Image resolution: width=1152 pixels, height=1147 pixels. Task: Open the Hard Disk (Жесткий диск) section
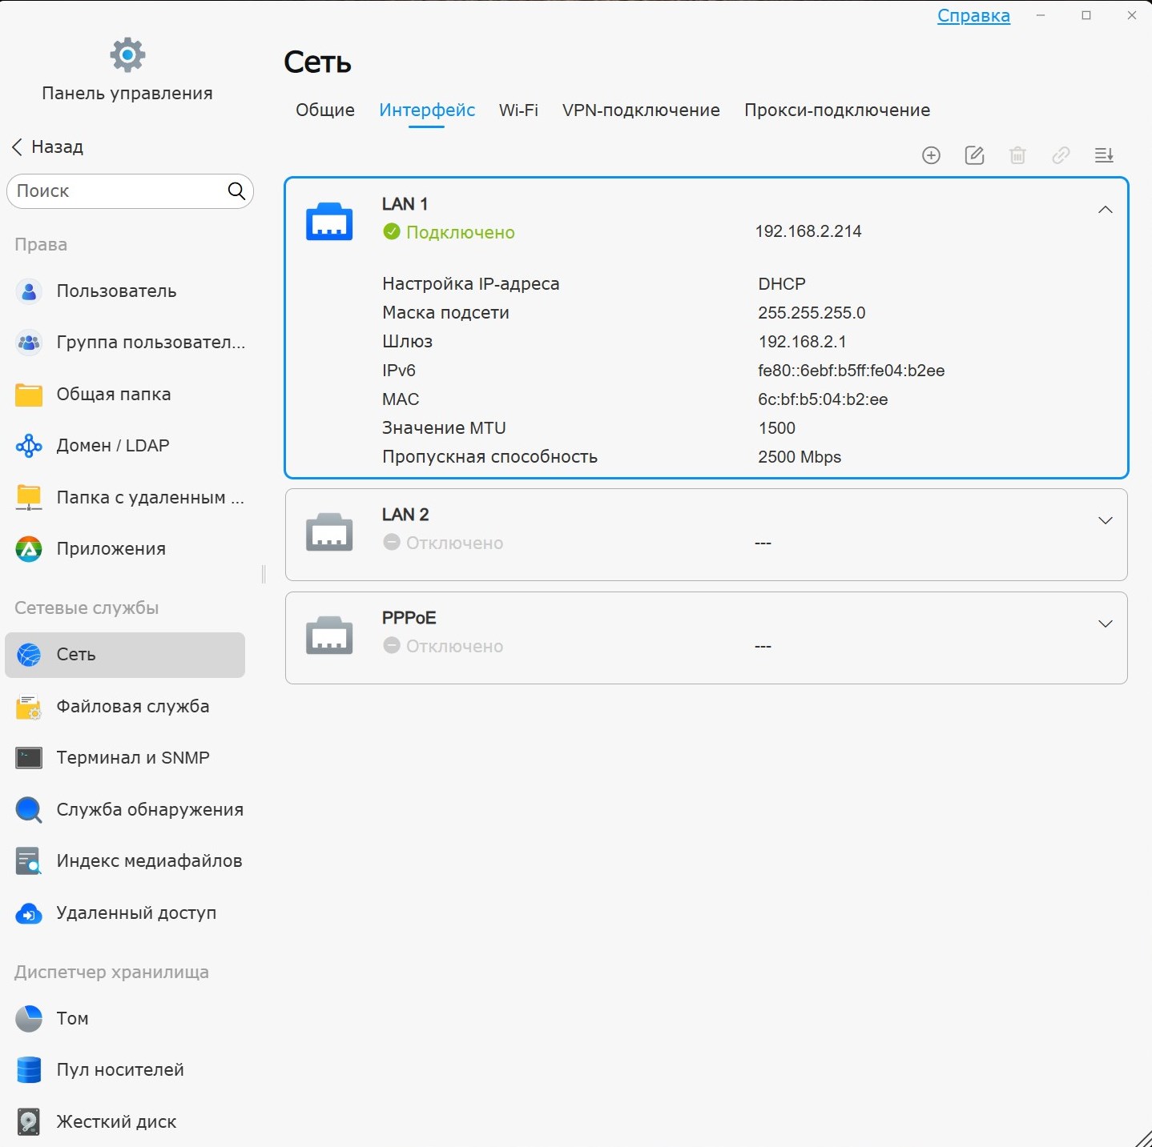tap(116, 1121)
